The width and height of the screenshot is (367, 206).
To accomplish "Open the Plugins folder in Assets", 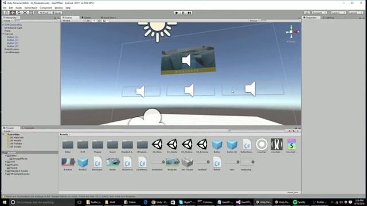I will [97, 146].
